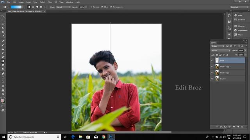Click the gradient preview swatch
Image resolution: width=250 pixels, height=140 pixels.
pos(16,7)
